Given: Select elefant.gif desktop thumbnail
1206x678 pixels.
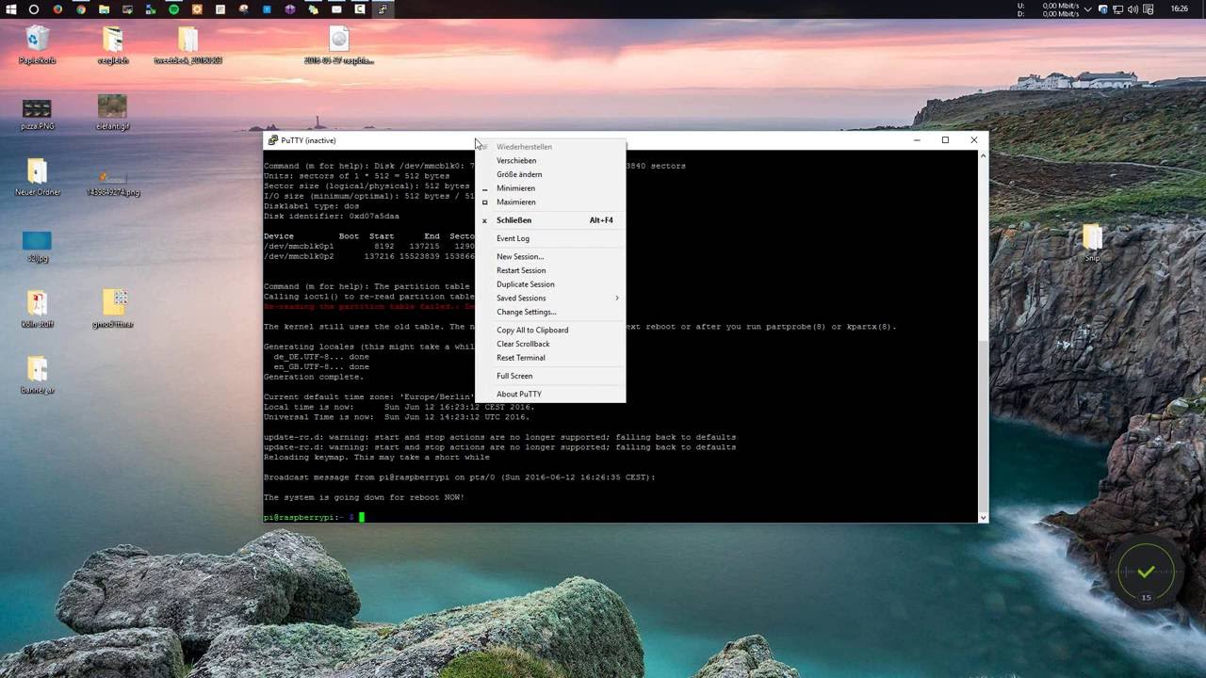Looking at the screenshot, I should click(x=112, y=113).
